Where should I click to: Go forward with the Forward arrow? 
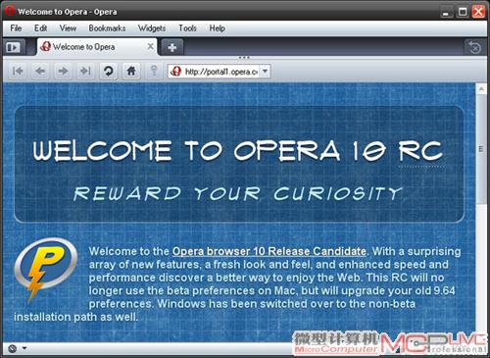tap(63, 71)
